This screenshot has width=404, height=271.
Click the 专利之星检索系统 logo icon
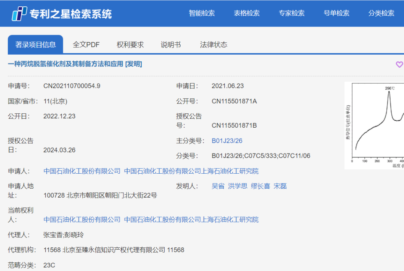coord(19,13)
